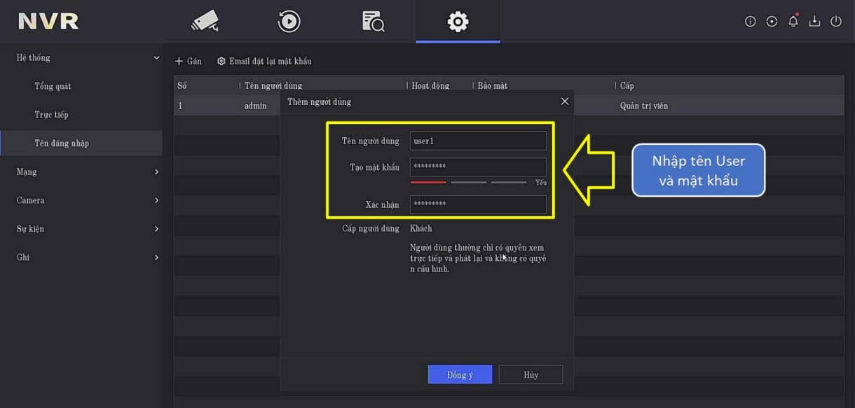This screenshot has height=408, width=855.
Task: Open the playback tab icon
Action: tap(289, 22)
